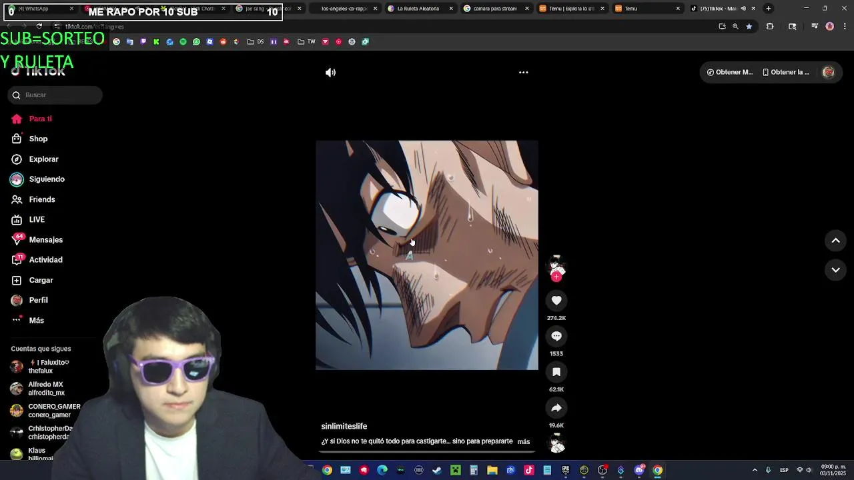This screenshot has height=480, width=854.
Task: Click the Obtener M... button
Action: coord(729,72)
